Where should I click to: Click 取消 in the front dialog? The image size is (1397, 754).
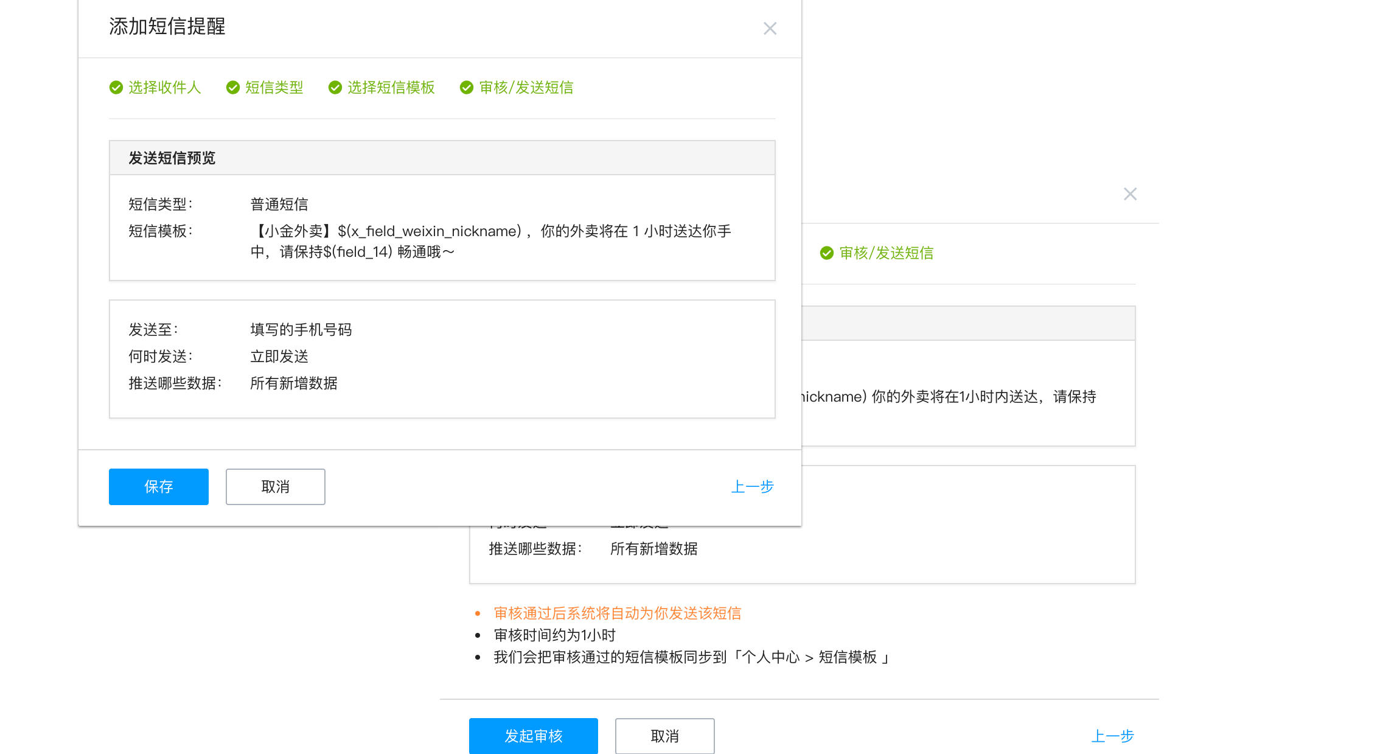(x=276, y=487)
